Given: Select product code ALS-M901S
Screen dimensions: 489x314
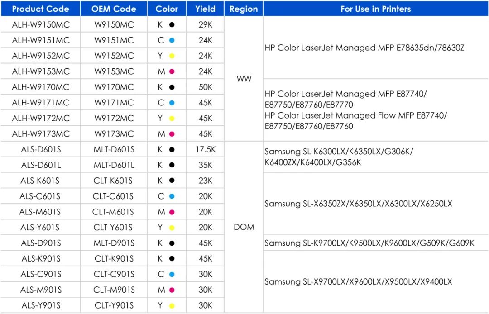Looking at the screenshot, I should pos(41,290).
